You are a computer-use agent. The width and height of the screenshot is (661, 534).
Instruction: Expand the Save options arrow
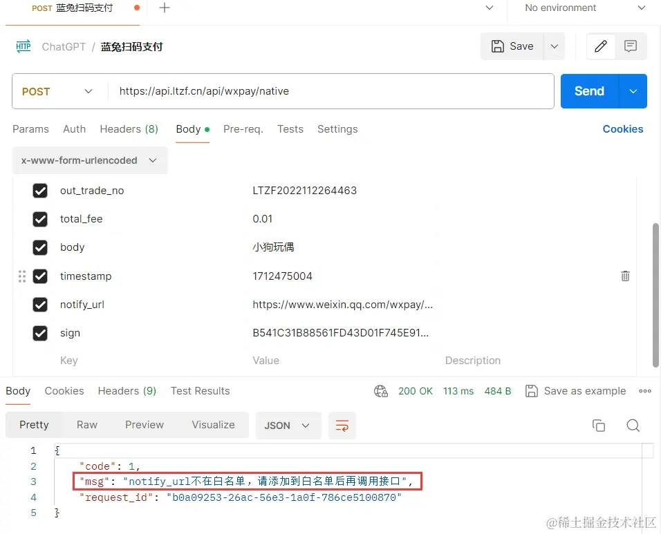(x=555, y=46)
